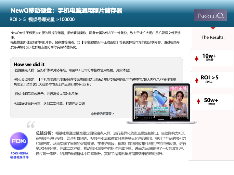
Task: Click the line -微信视频号投放展示
Action: click(46, 94)
